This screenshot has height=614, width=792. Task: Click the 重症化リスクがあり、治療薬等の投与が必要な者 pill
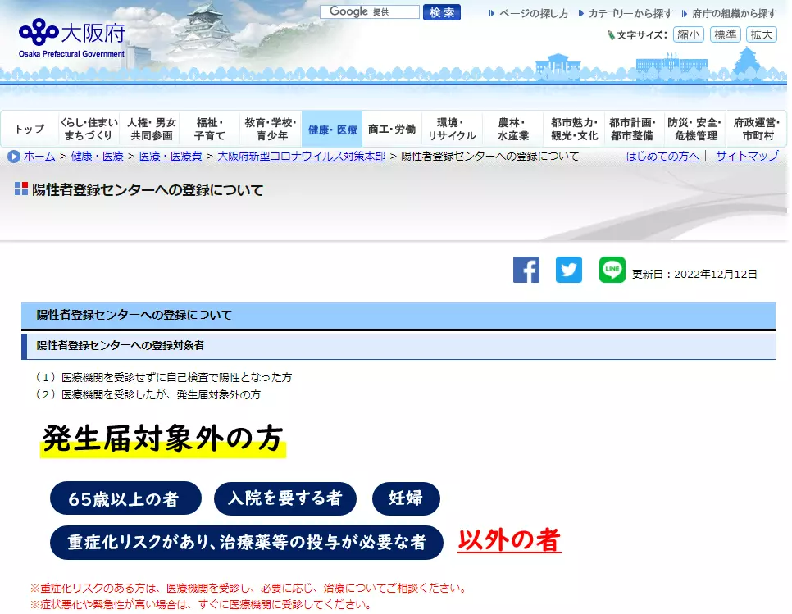click(x=247, y=543)
